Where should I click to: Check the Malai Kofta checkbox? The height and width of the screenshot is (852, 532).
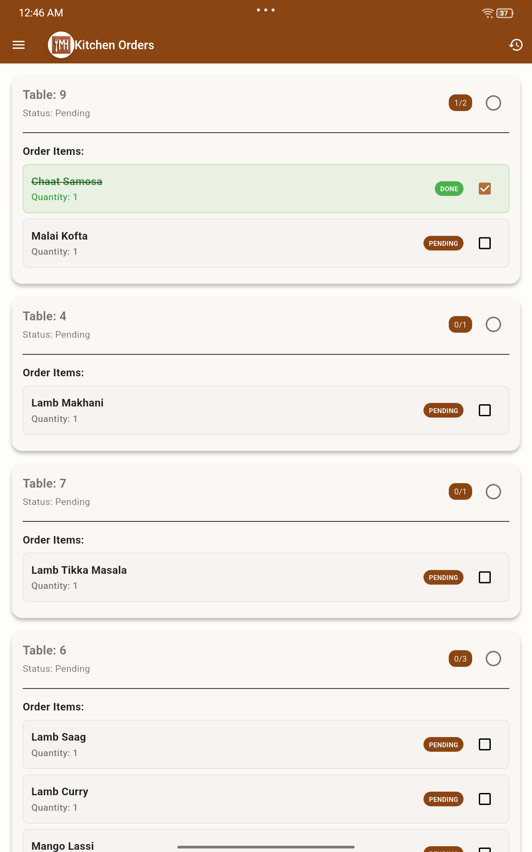pyautogui.click(x=485, y=243)
